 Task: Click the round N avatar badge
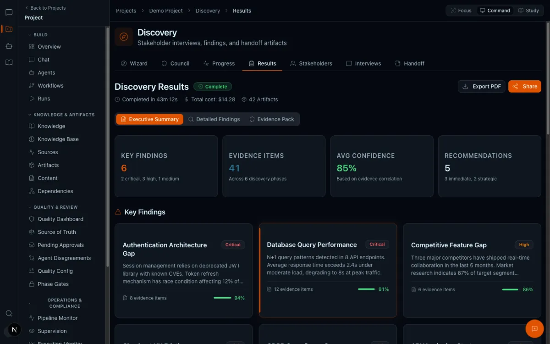pos(14,330)
